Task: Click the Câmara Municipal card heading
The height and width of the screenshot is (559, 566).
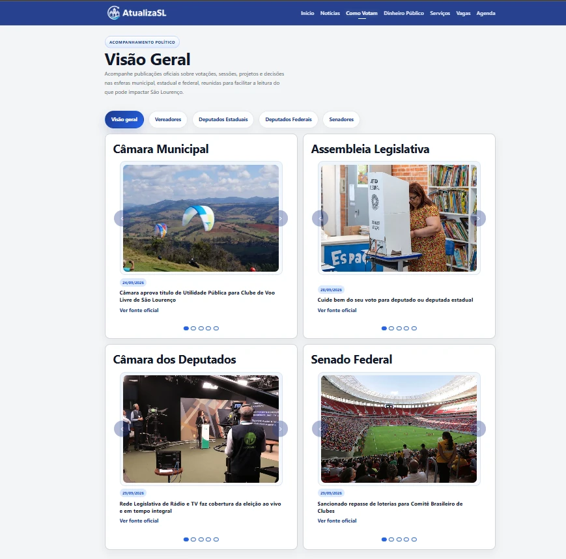Action: tap(161, 149)
